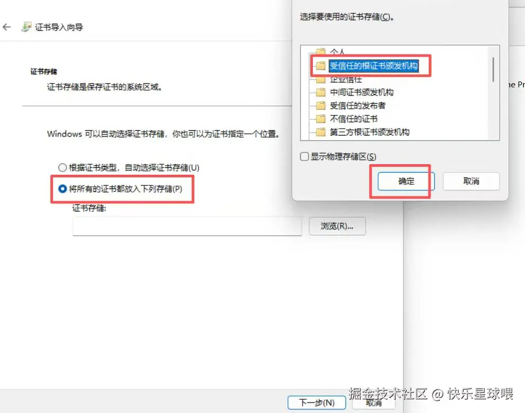Select 根据证书类型，自动选择证书存储 radio option
Image resolution: width=525 pixels, height=413 pixels.
[x=62, y=167]
